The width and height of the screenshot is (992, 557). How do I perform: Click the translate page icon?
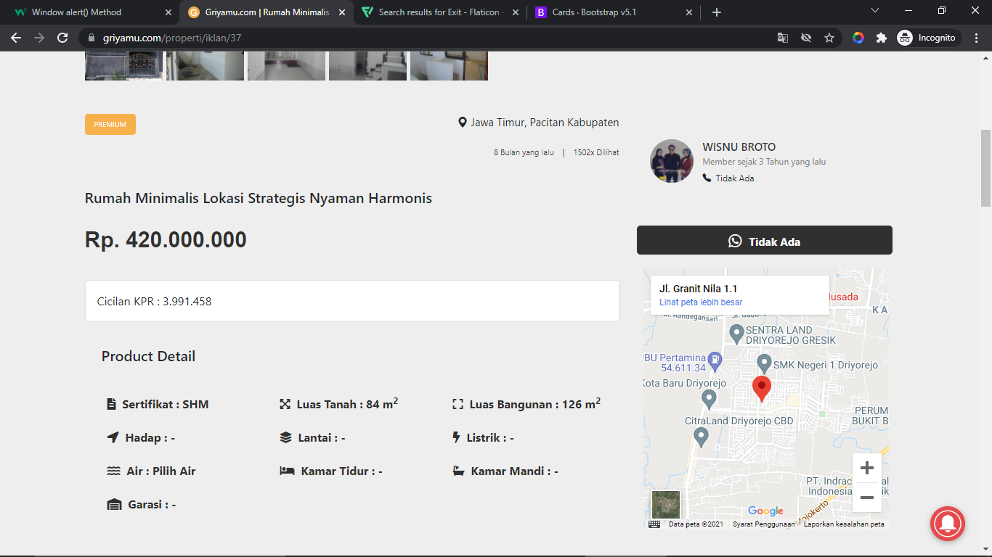782,38
